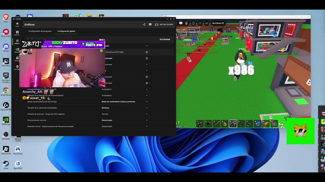
Task: Open Google Chrome desktop shortcut
Action: tap(6, 91)
